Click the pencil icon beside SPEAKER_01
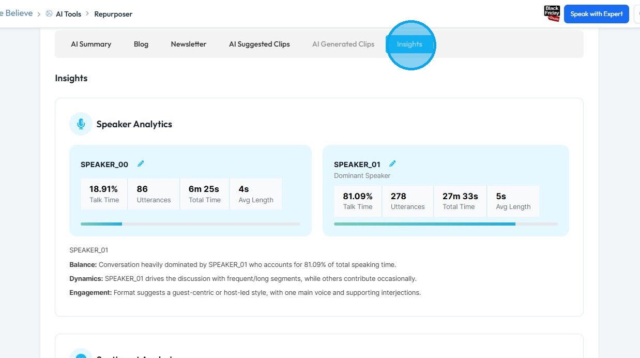Screen dimensions: 640x358 click(392, 164)
